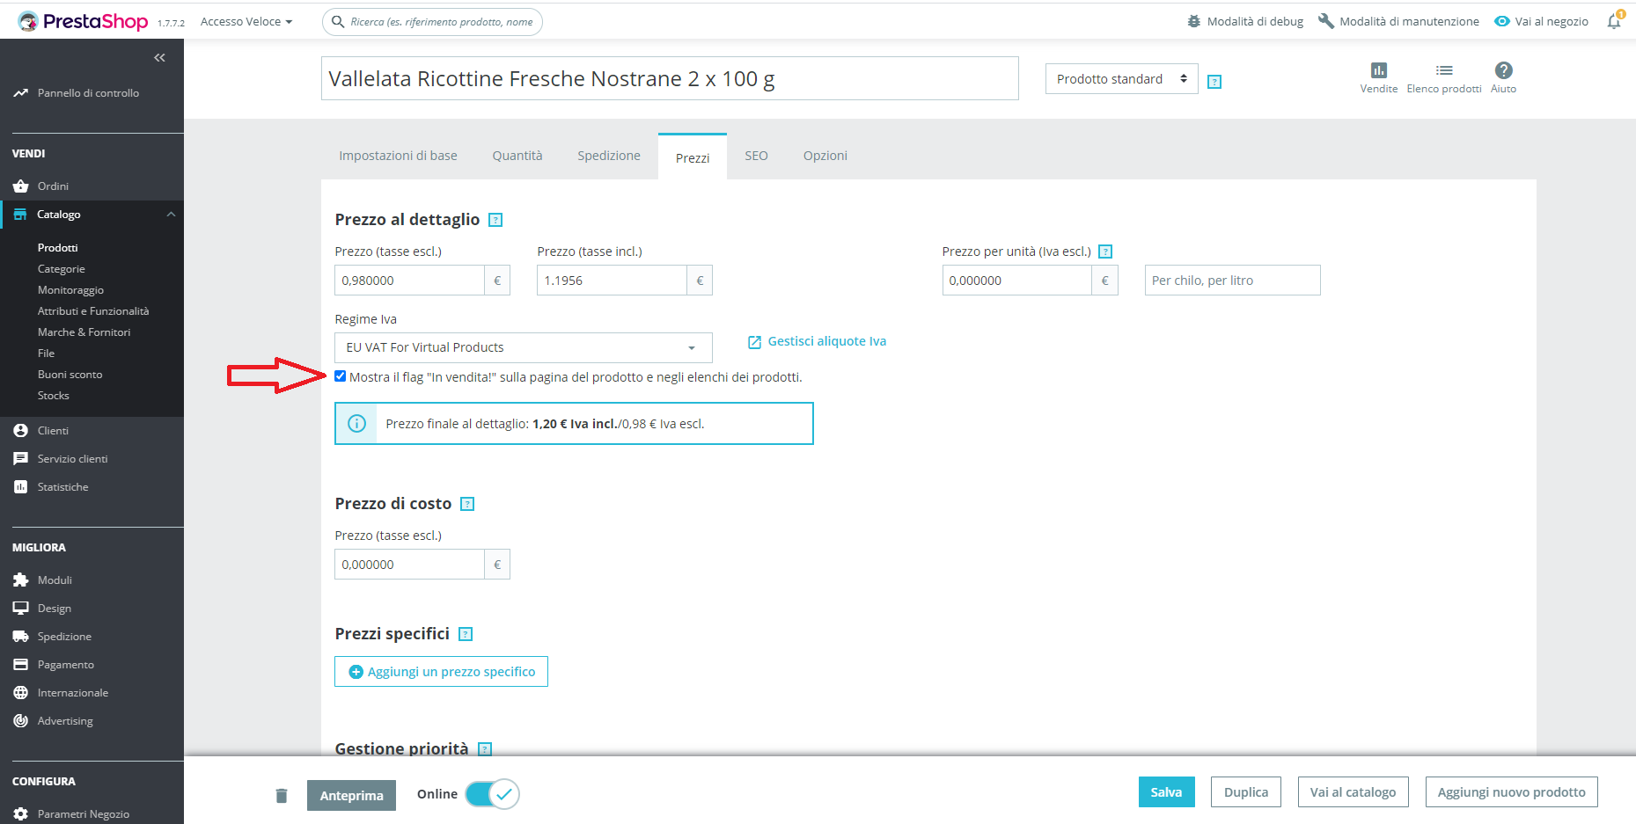Open Gestisci aliquote Iva link

click(818, 341)
